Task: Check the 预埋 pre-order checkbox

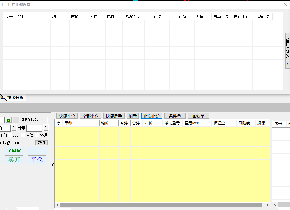Action: [x=37, y=135]
